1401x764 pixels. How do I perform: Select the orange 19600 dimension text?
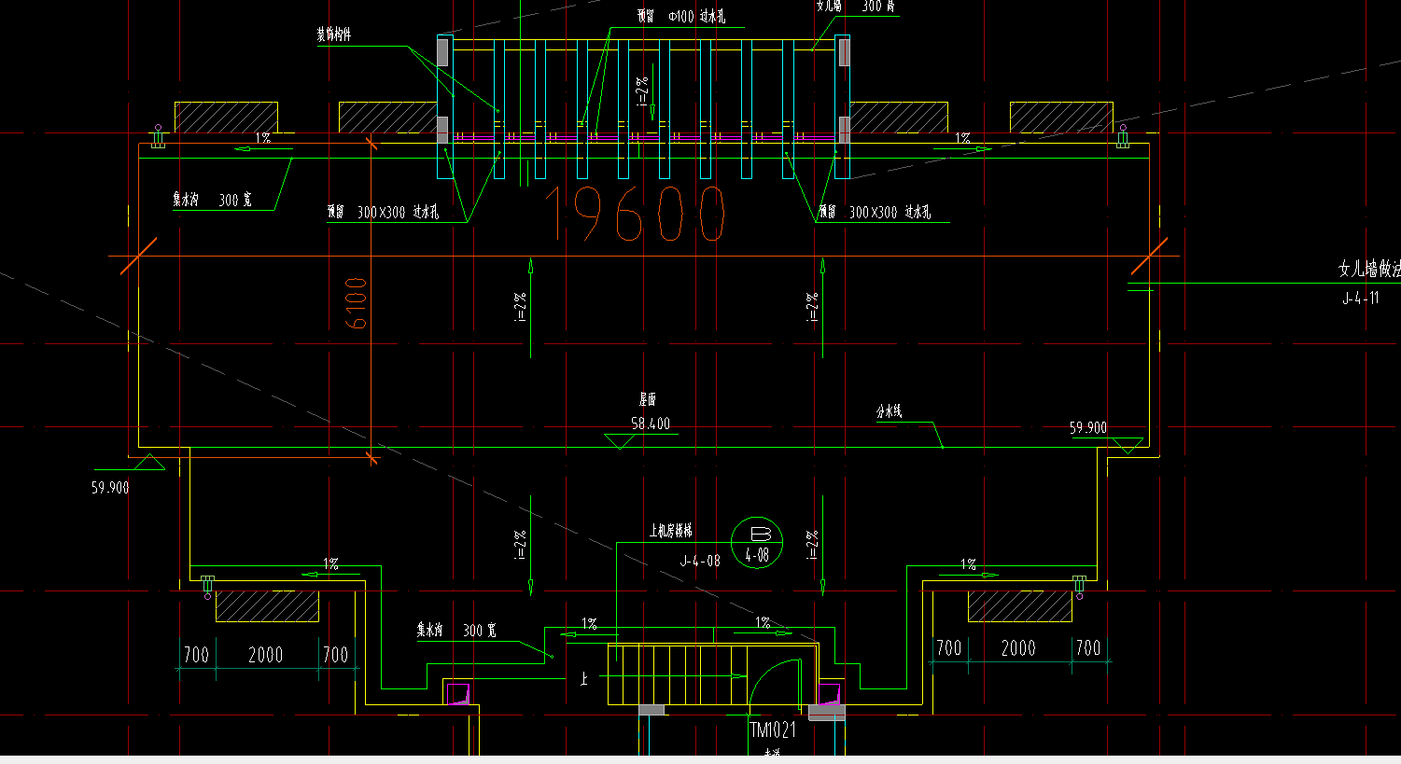[635, 214]
